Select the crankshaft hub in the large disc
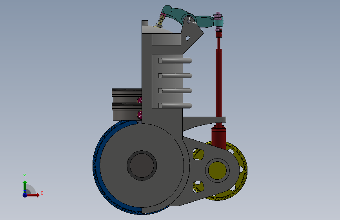 [142, 166]
